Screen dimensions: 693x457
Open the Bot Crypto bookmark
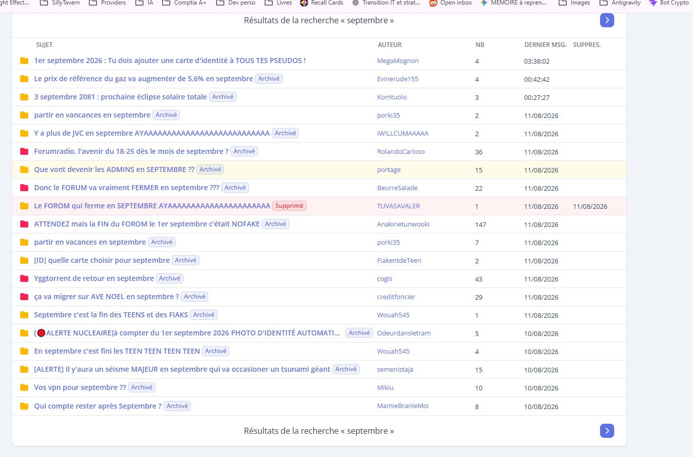pos(669,3)
